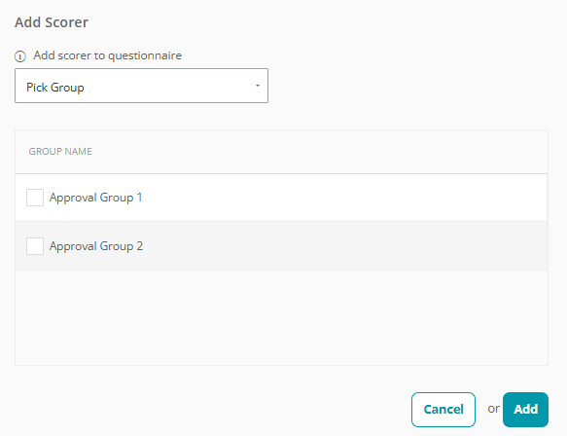Click the "Add Scorer" dialog title

coord(52,22)
